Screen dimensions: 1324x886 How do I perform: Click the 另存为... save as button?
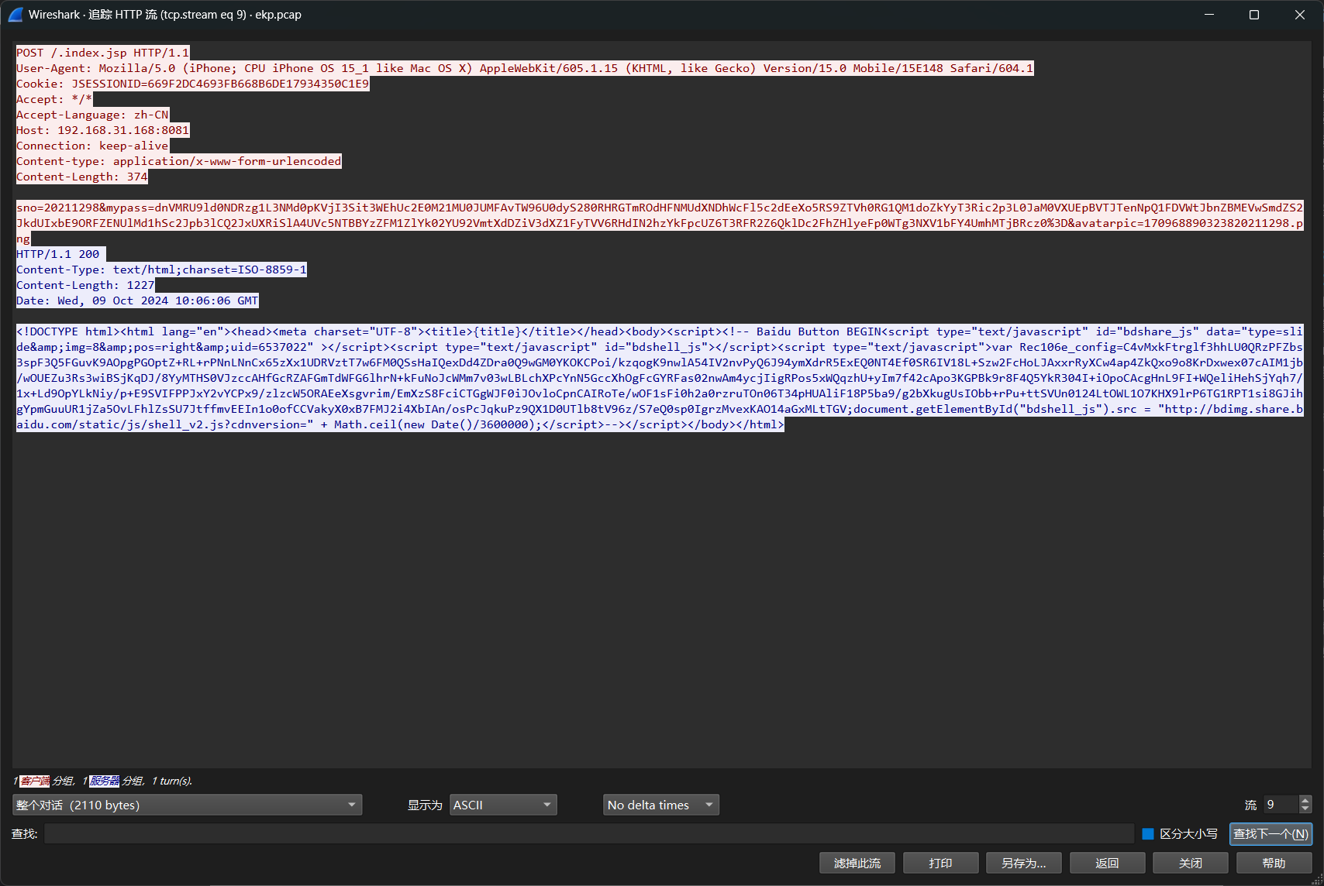tap(1024, 863)
